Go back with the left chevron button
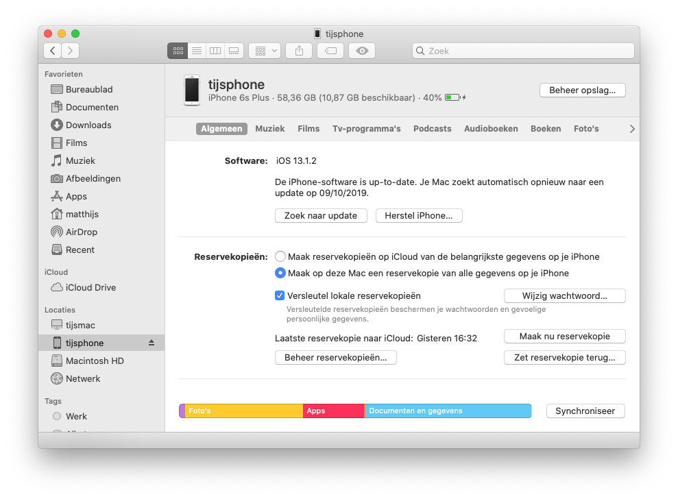Screen dimensions: 678x499 tap(53, 51)
